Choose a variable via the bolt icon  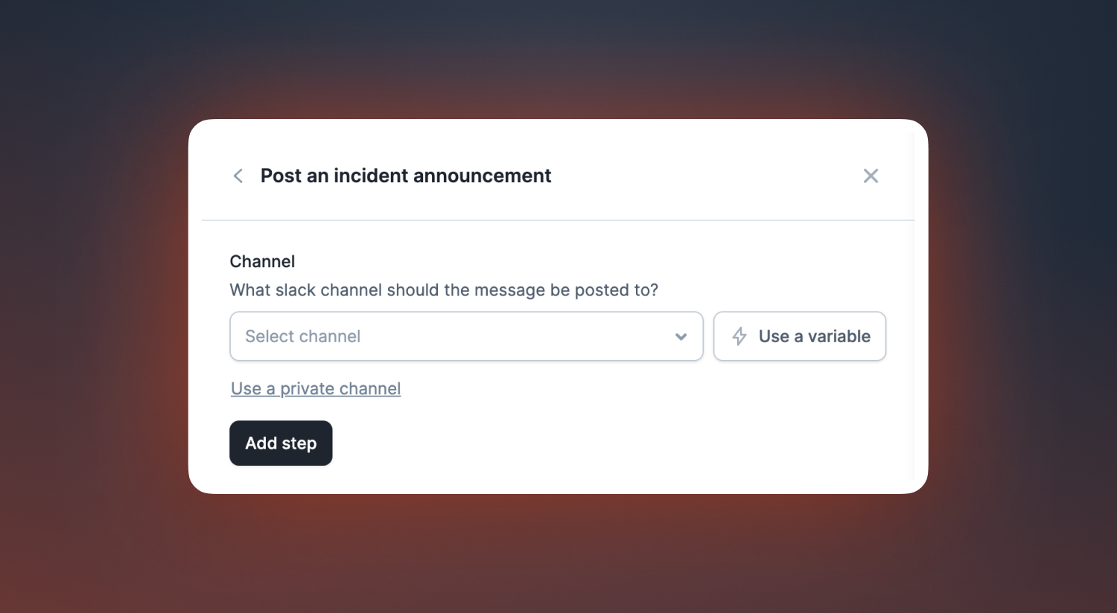pos(739,336)
